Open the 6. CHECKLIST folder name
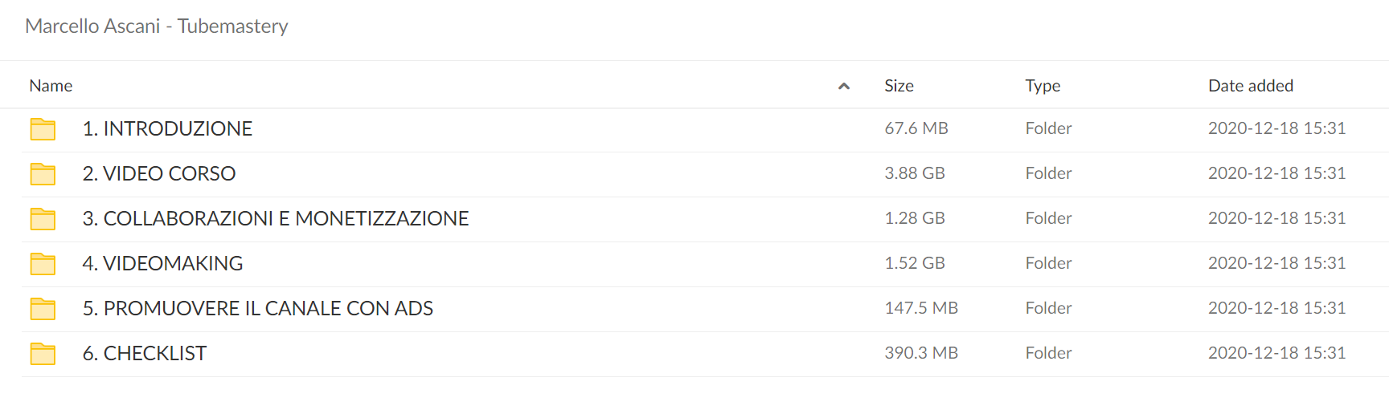The height and width of the screenshot is (414, 1389). pyautogui.click(x=145, y=353)
